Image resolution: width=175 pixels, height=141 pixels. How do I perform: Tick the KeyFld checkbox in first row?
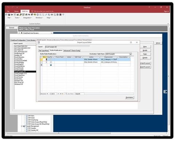tap(51, 60)
